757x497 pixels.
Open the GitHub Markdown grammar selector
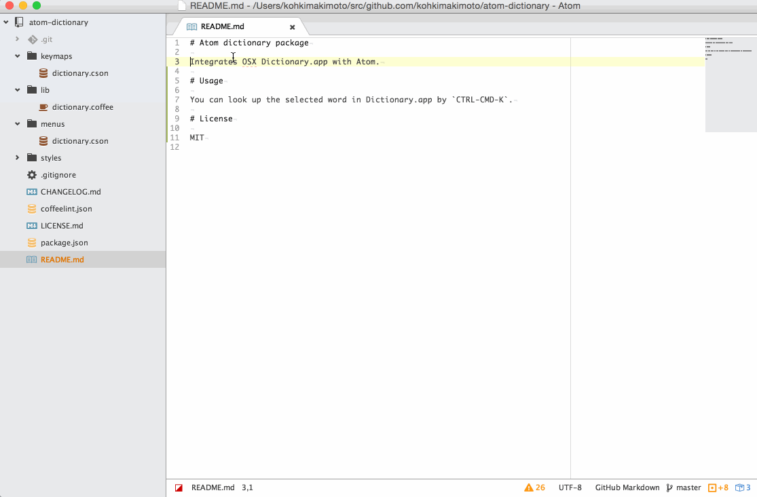coord(627,488)
